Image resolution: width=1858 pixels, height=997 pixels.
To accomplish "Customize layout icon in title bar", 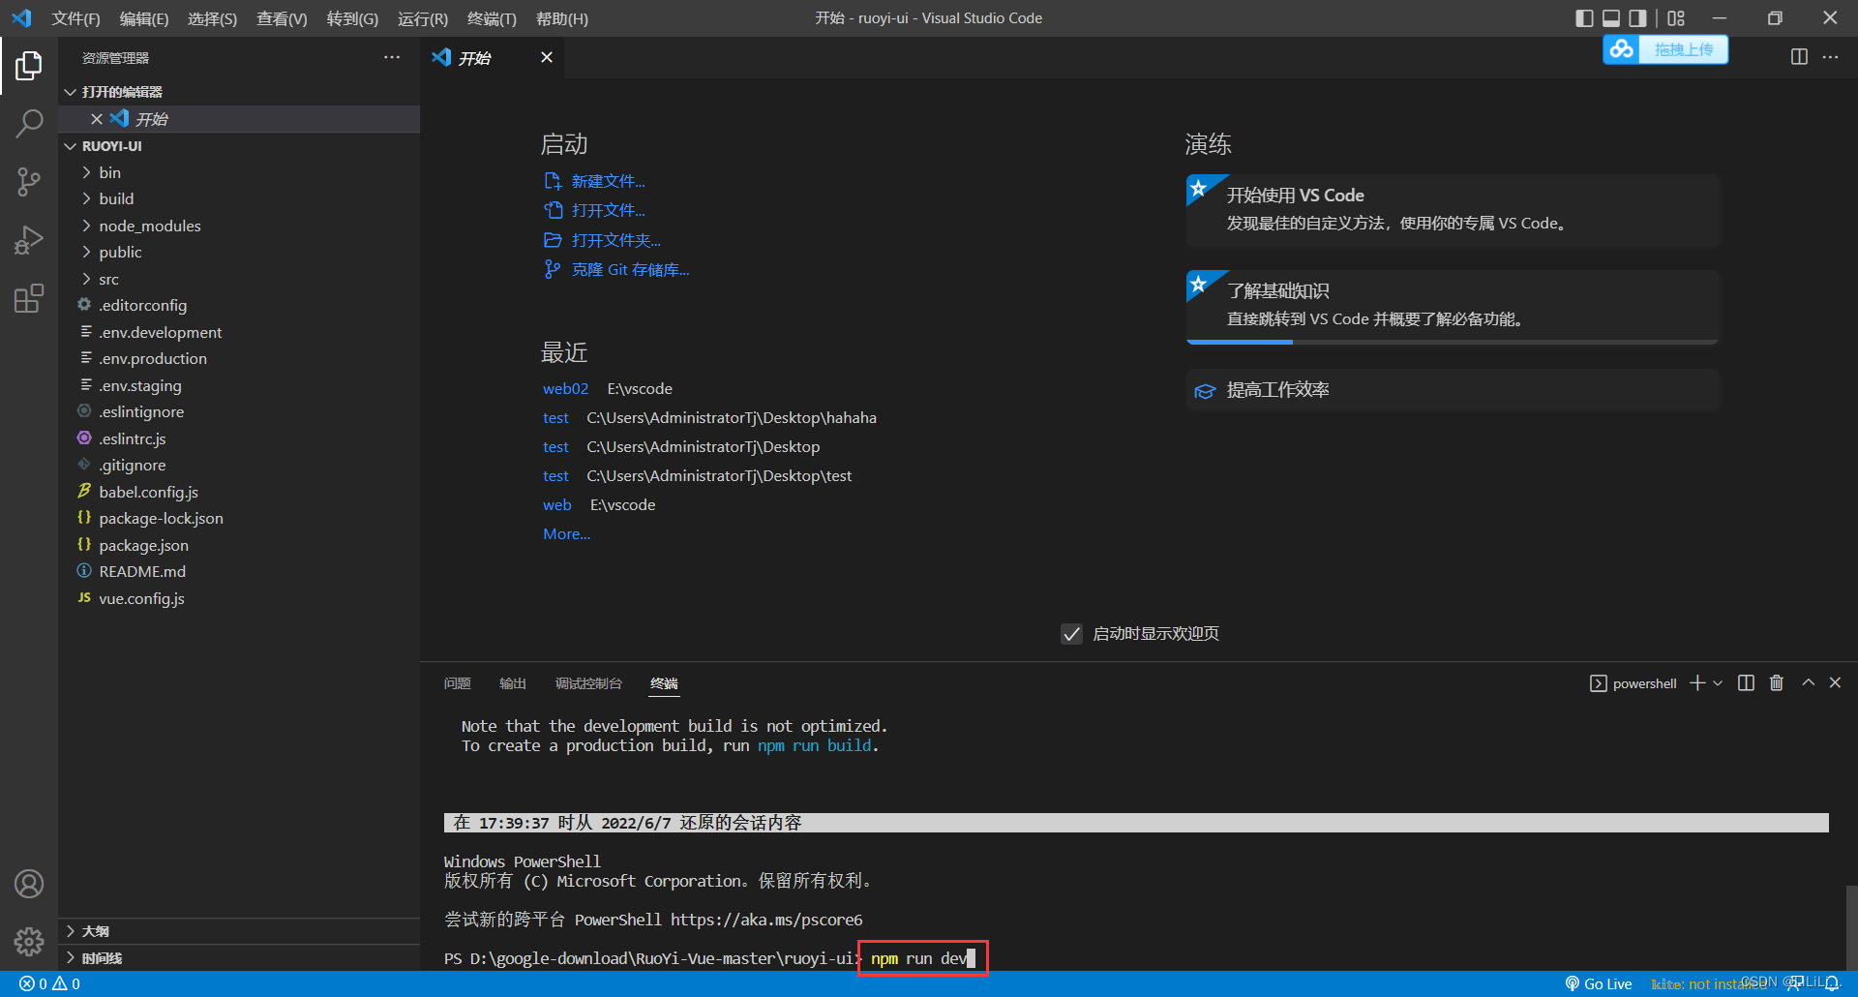I will click(1676, 17).
